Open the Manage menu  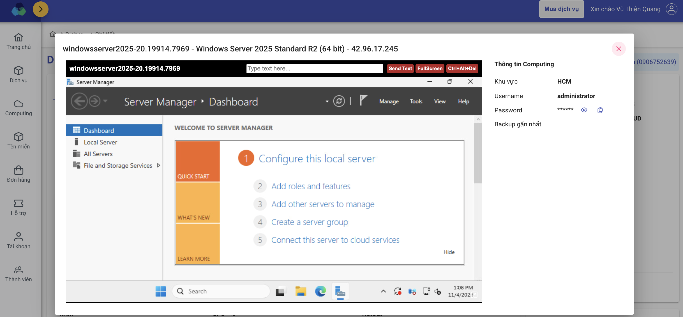click(389, 101)
